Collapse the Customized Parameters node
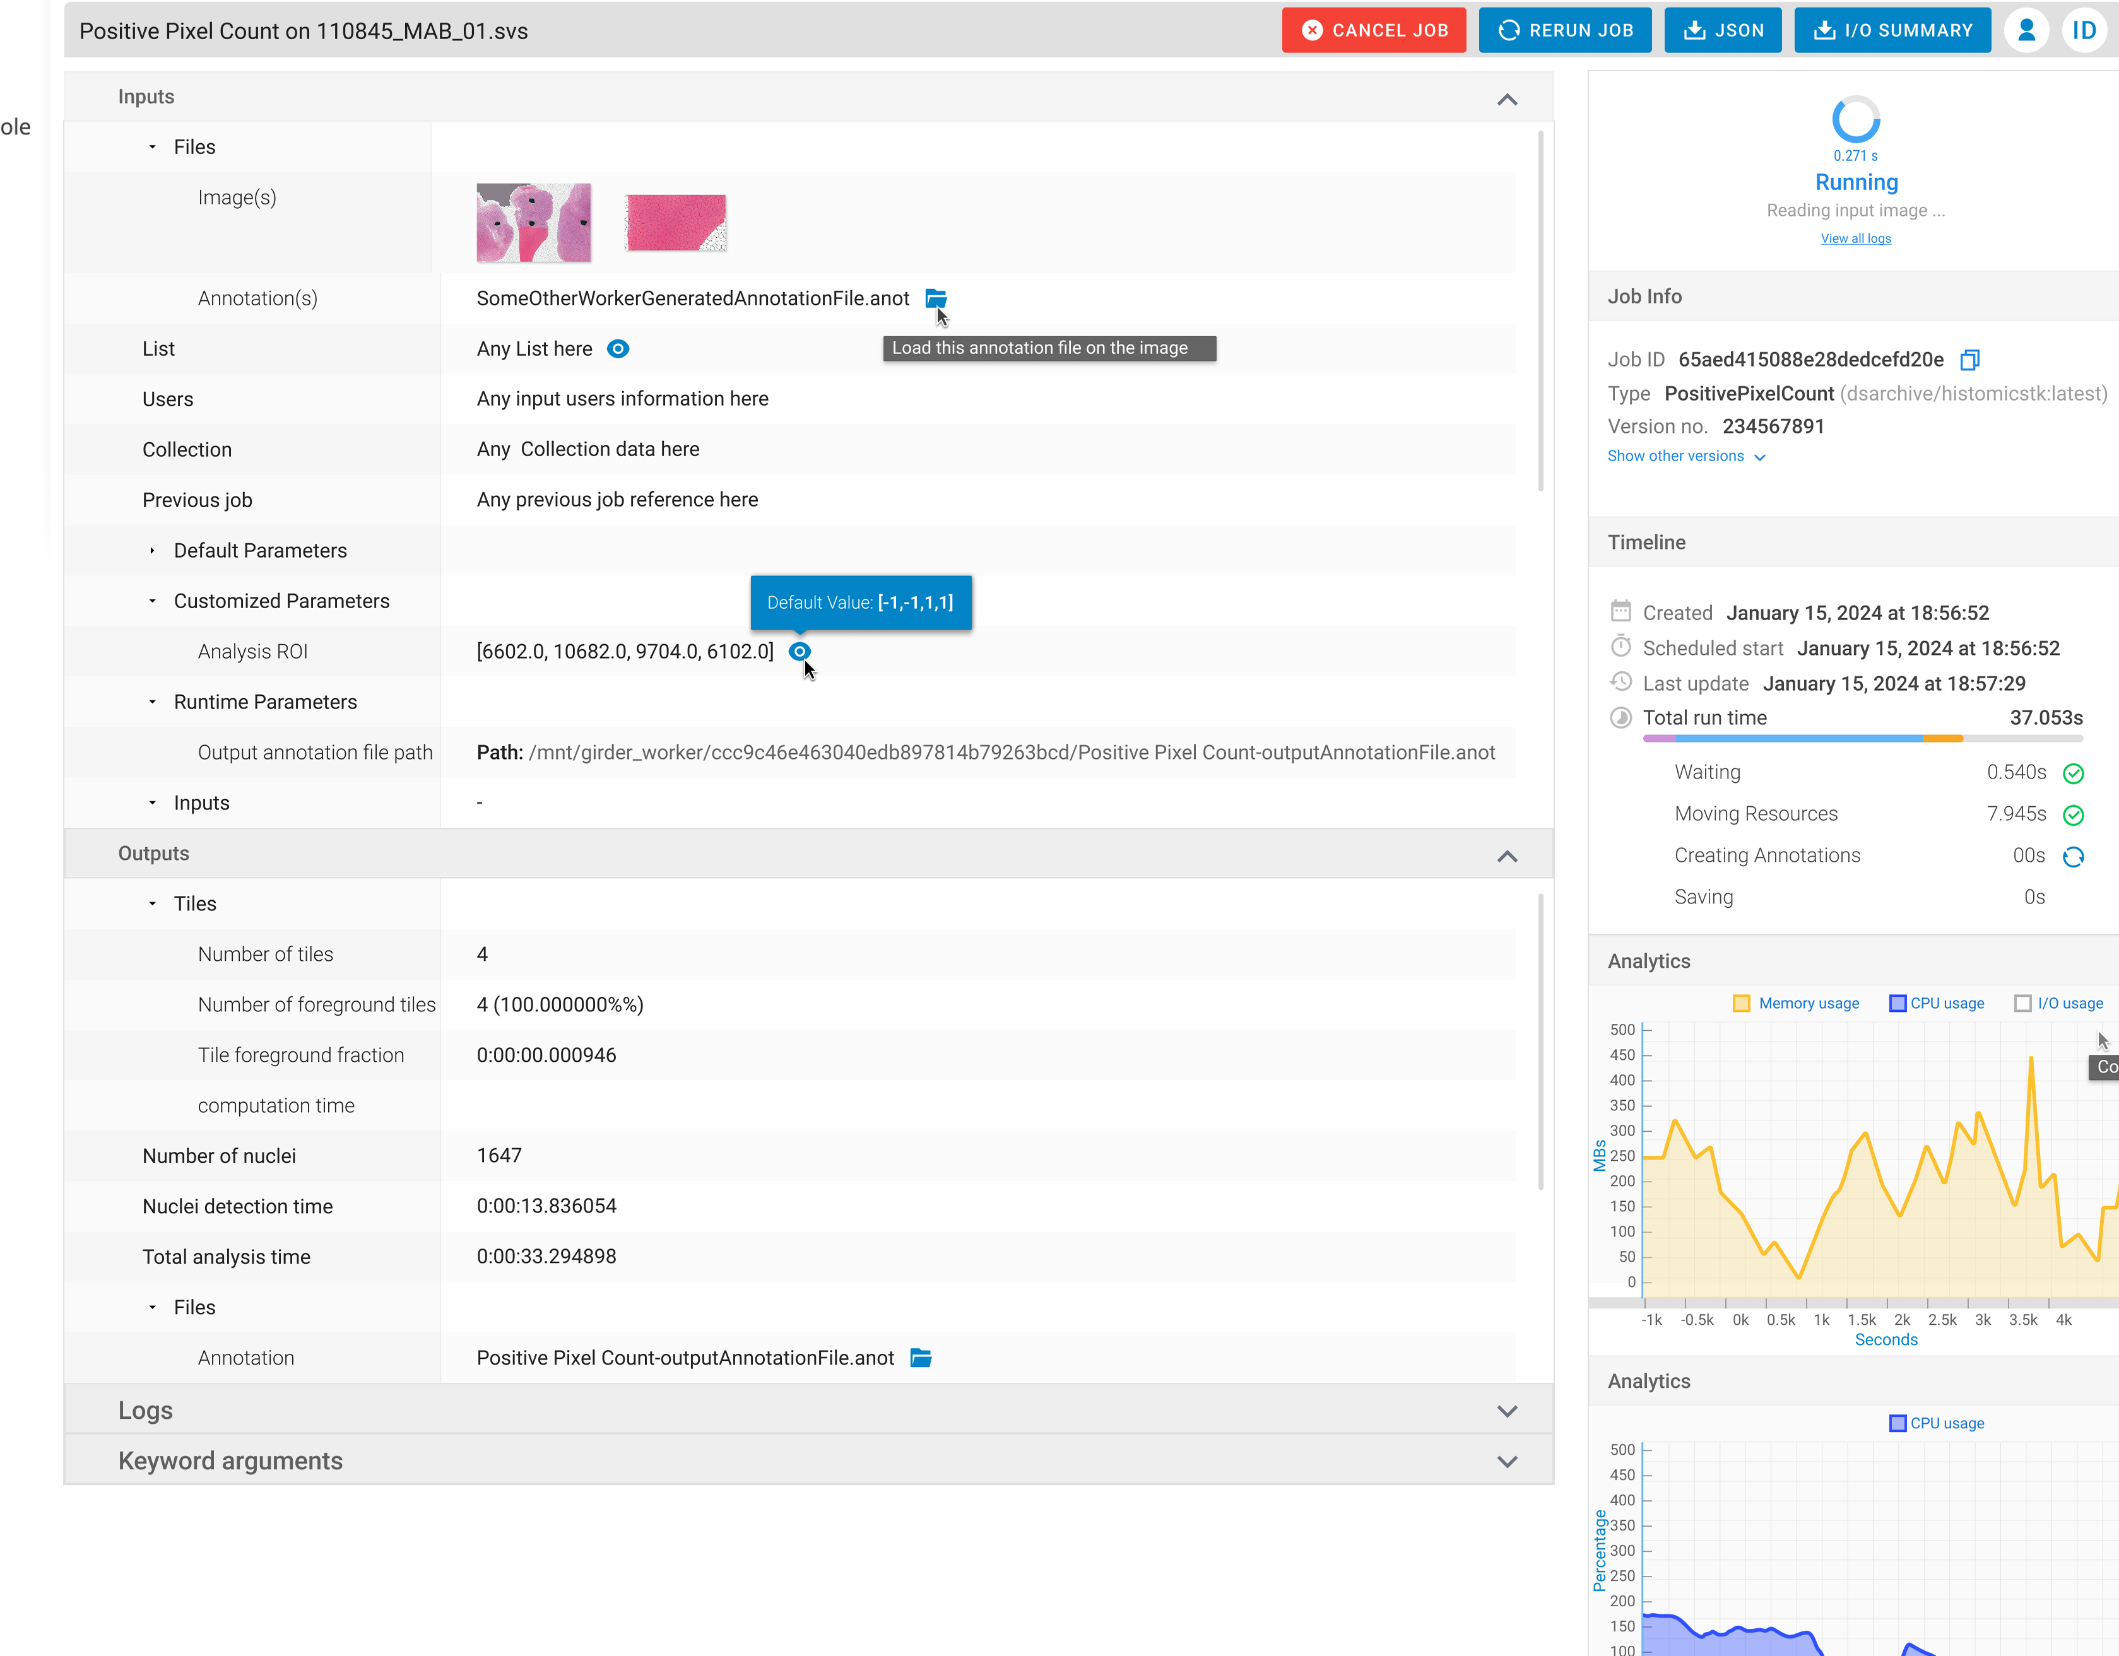Image resolution: width=2119 pixels, height=1656 pixels. [x=152, y=601]
